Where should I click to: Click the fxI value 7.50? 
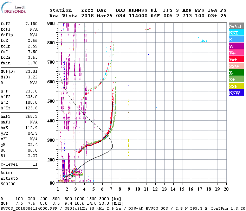pyautogui.click(x=33, y=52)
